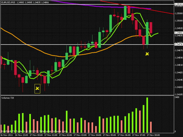The image size is (183, 137).
Task: Click the 2408 volume scale maximum label
Action: click(177, 97)
